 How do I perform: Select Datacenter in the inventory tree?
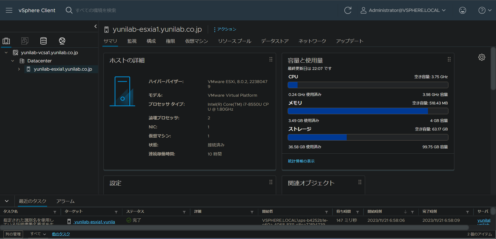pos(40,61)
